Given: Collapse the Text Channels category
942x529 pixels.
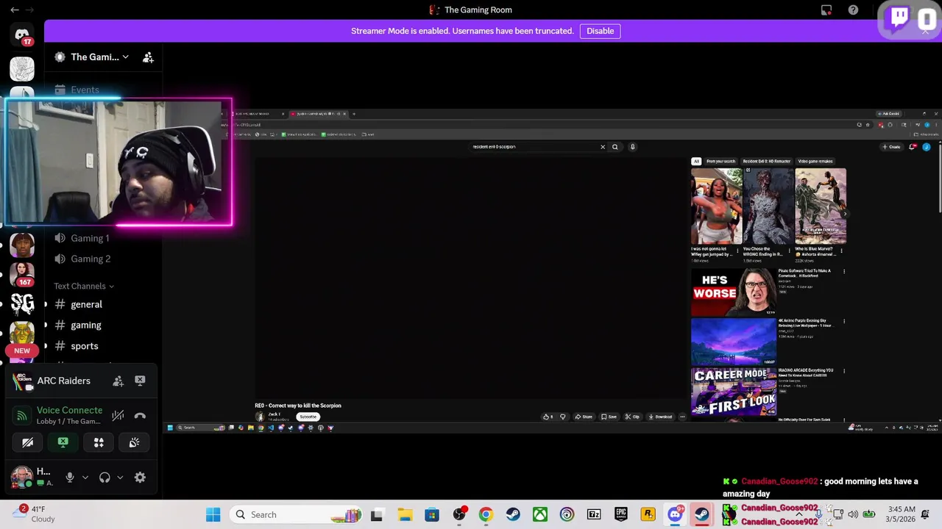Looking at the screenshot, I should point(84,286).
